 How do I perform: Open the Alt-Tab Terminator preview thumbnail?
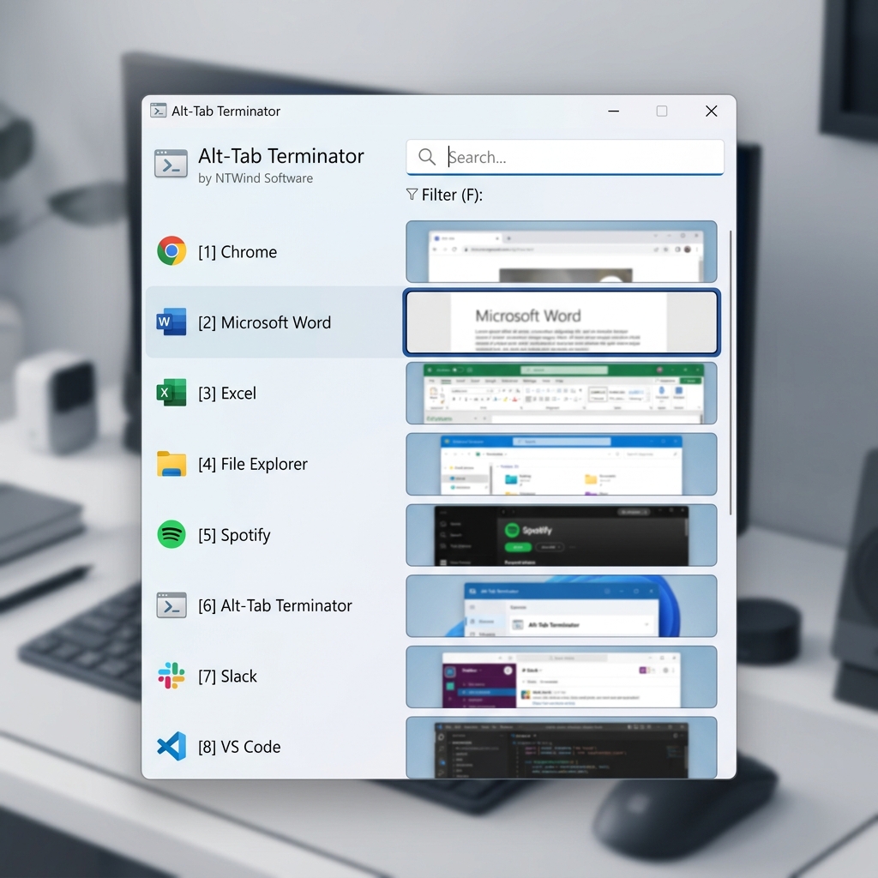(561, 606)
